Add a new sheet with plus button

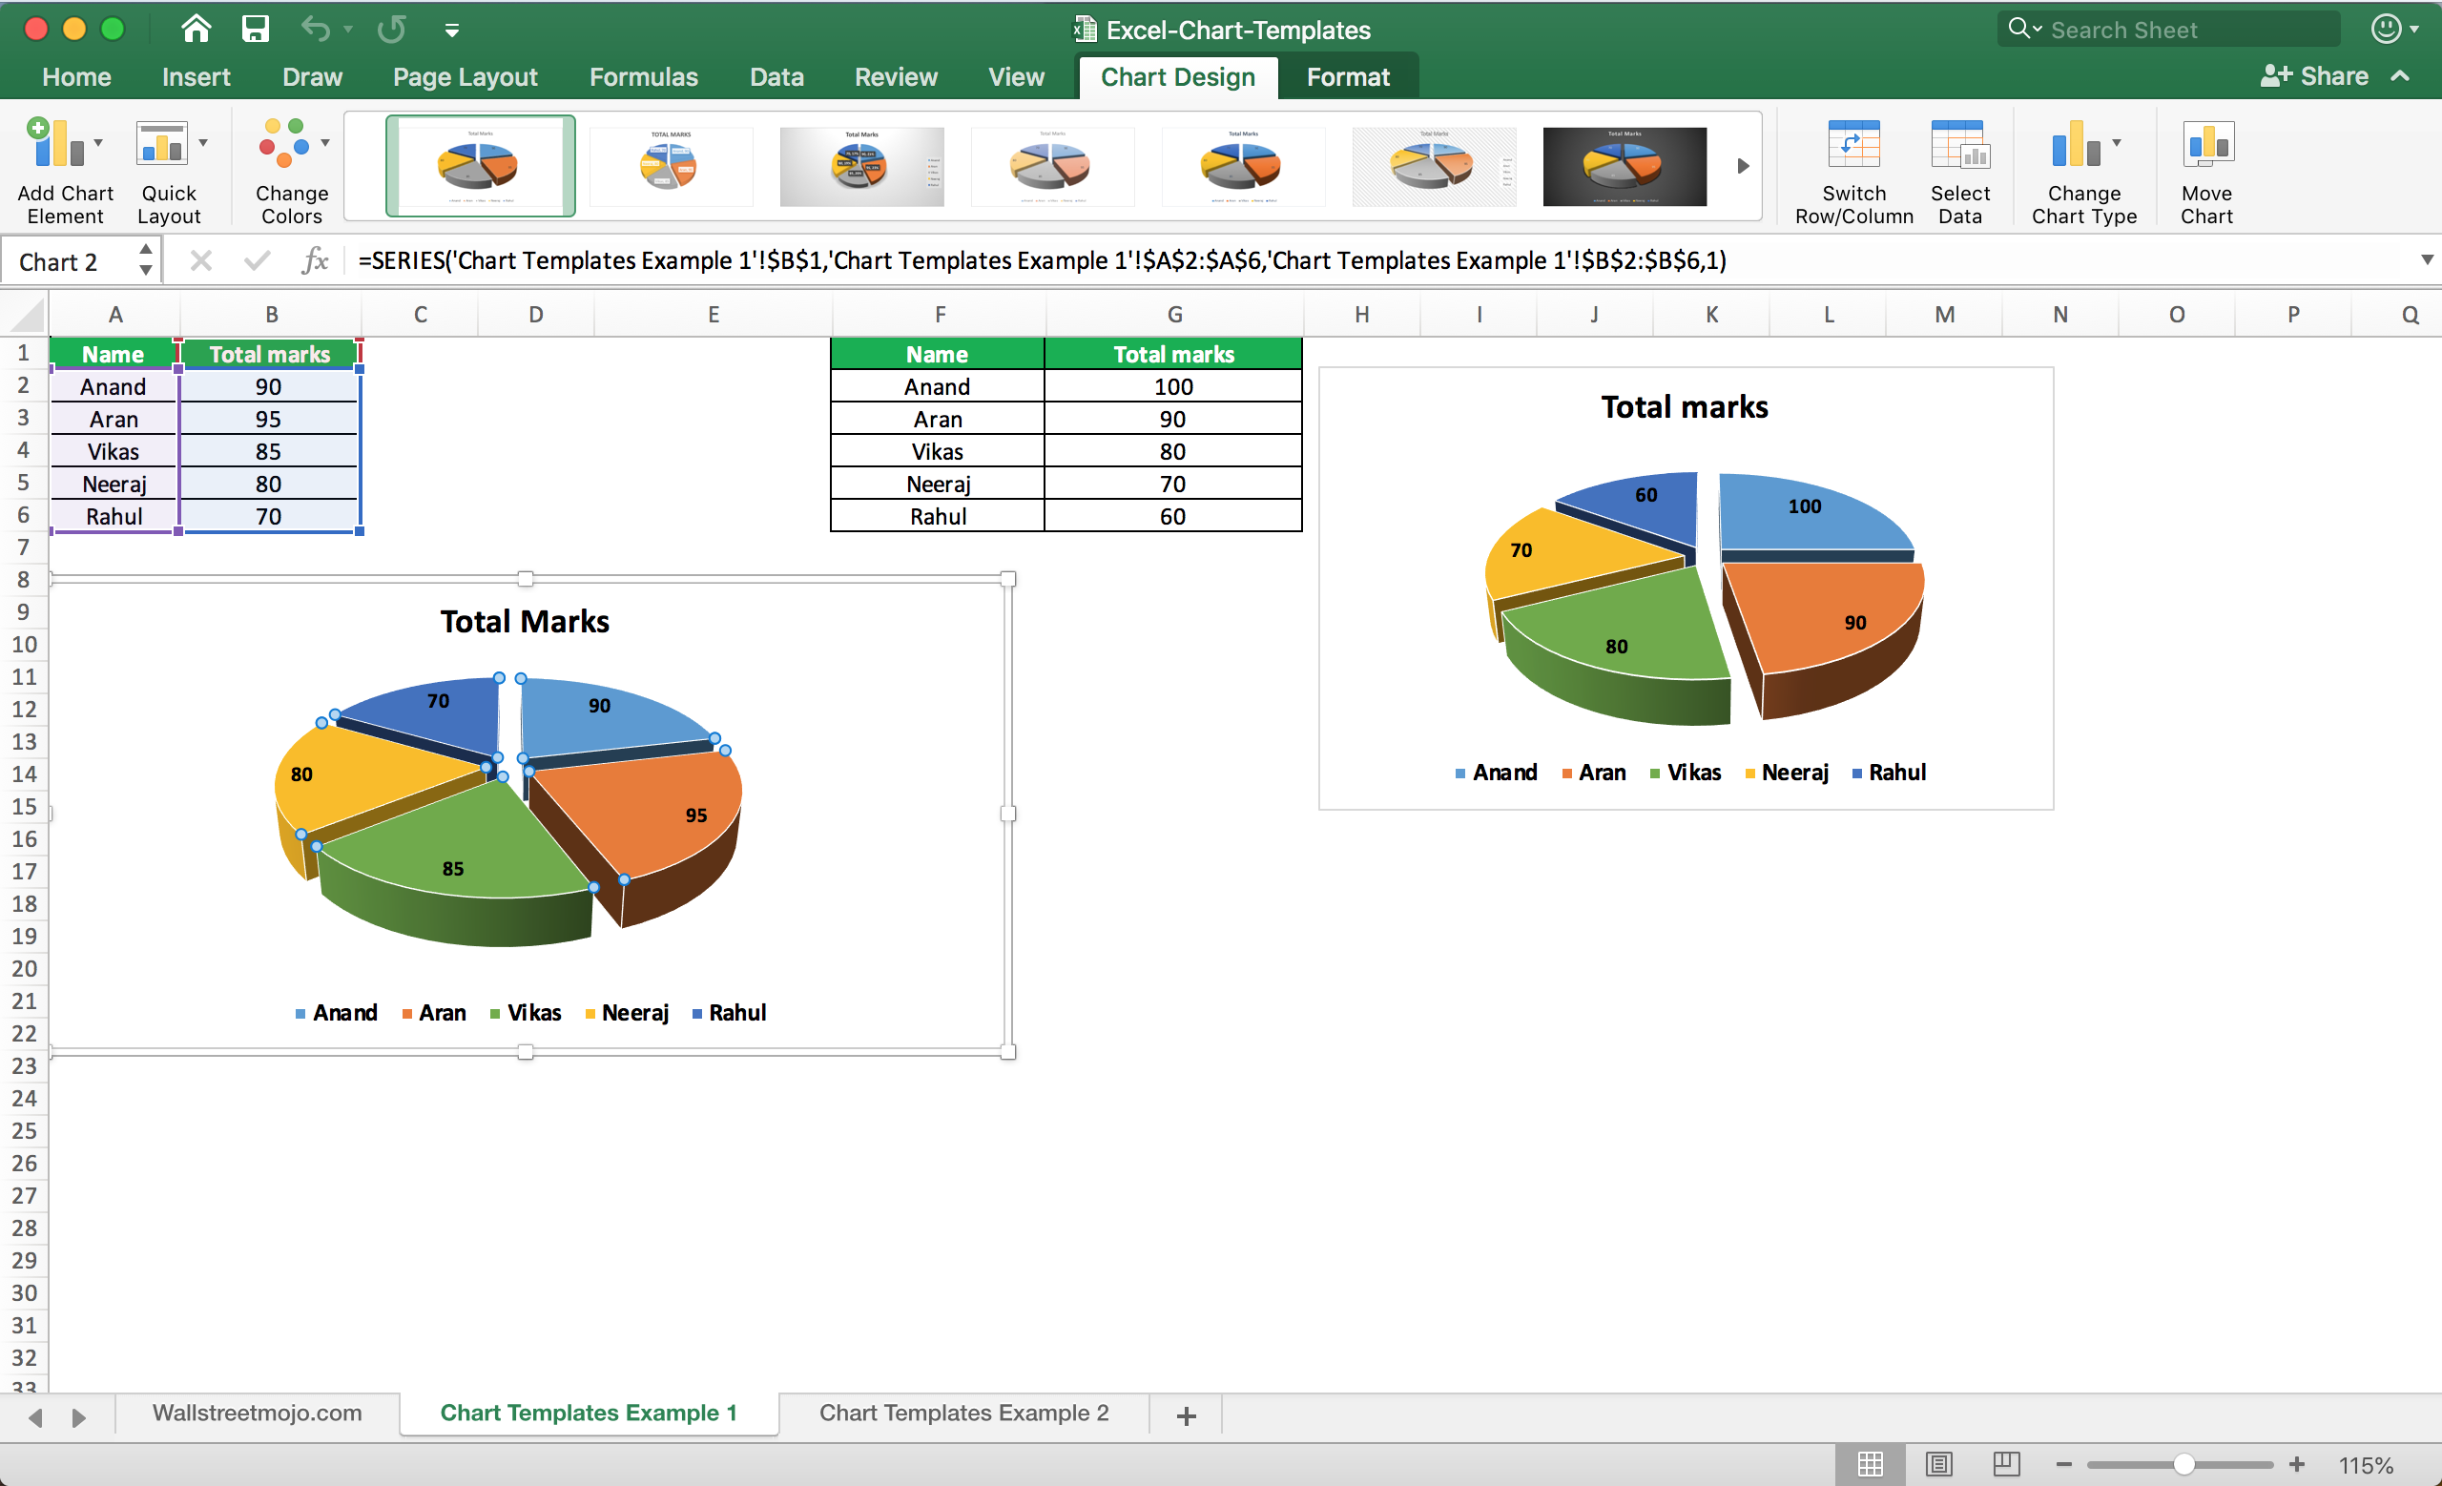click(1186, 1415)
